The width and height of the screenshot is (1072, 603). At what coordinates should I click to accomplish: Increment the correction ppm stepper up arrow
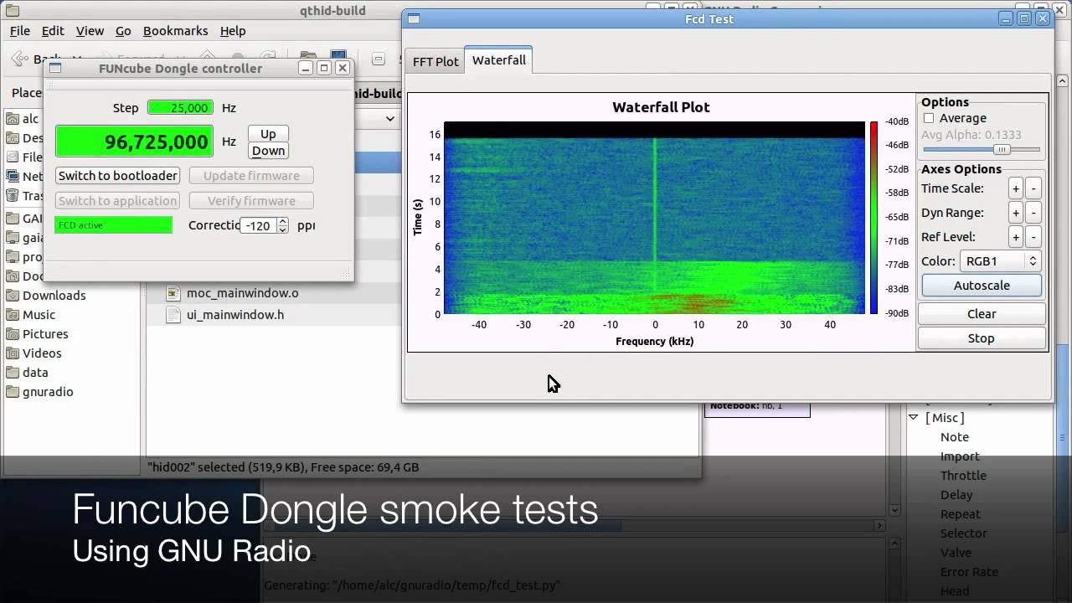[x=283, y=222]
